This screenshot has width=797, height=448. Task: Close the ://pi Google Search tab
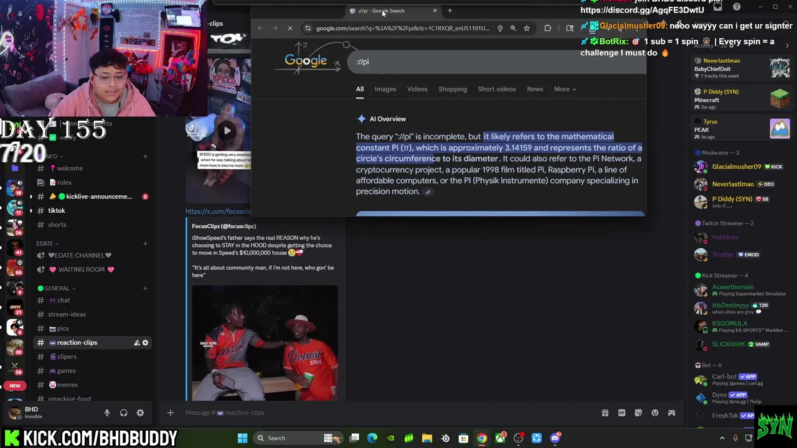(x=435, y=11)
